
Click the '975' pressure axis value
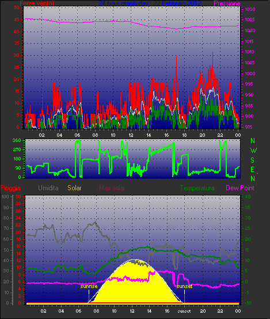click(249, 127)
